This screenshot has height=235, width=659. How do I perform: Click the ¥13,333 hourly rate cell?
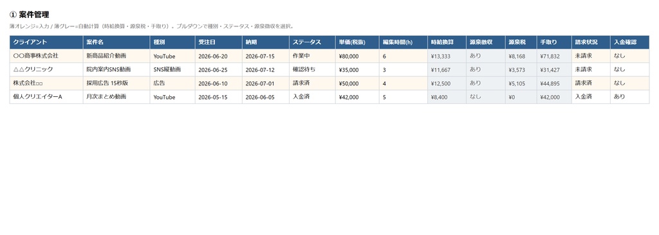click(447, 56)
